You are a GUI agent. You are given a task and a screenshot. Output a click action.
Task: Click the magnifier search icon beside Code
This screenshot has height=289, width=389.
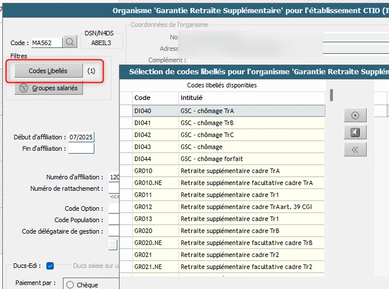click(x=70, y=42)
